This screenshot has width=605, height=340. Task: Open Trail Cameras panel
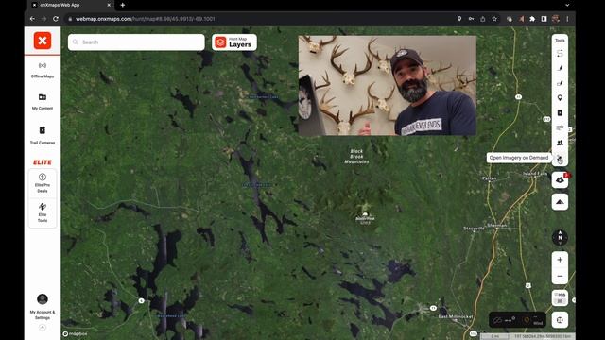43,135
